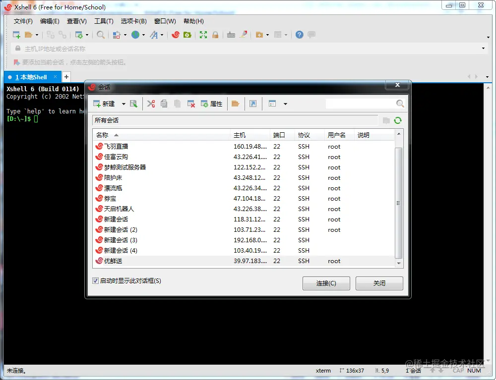Open the 查看(V) menu

pyautogui.click(x=76, y=21)
